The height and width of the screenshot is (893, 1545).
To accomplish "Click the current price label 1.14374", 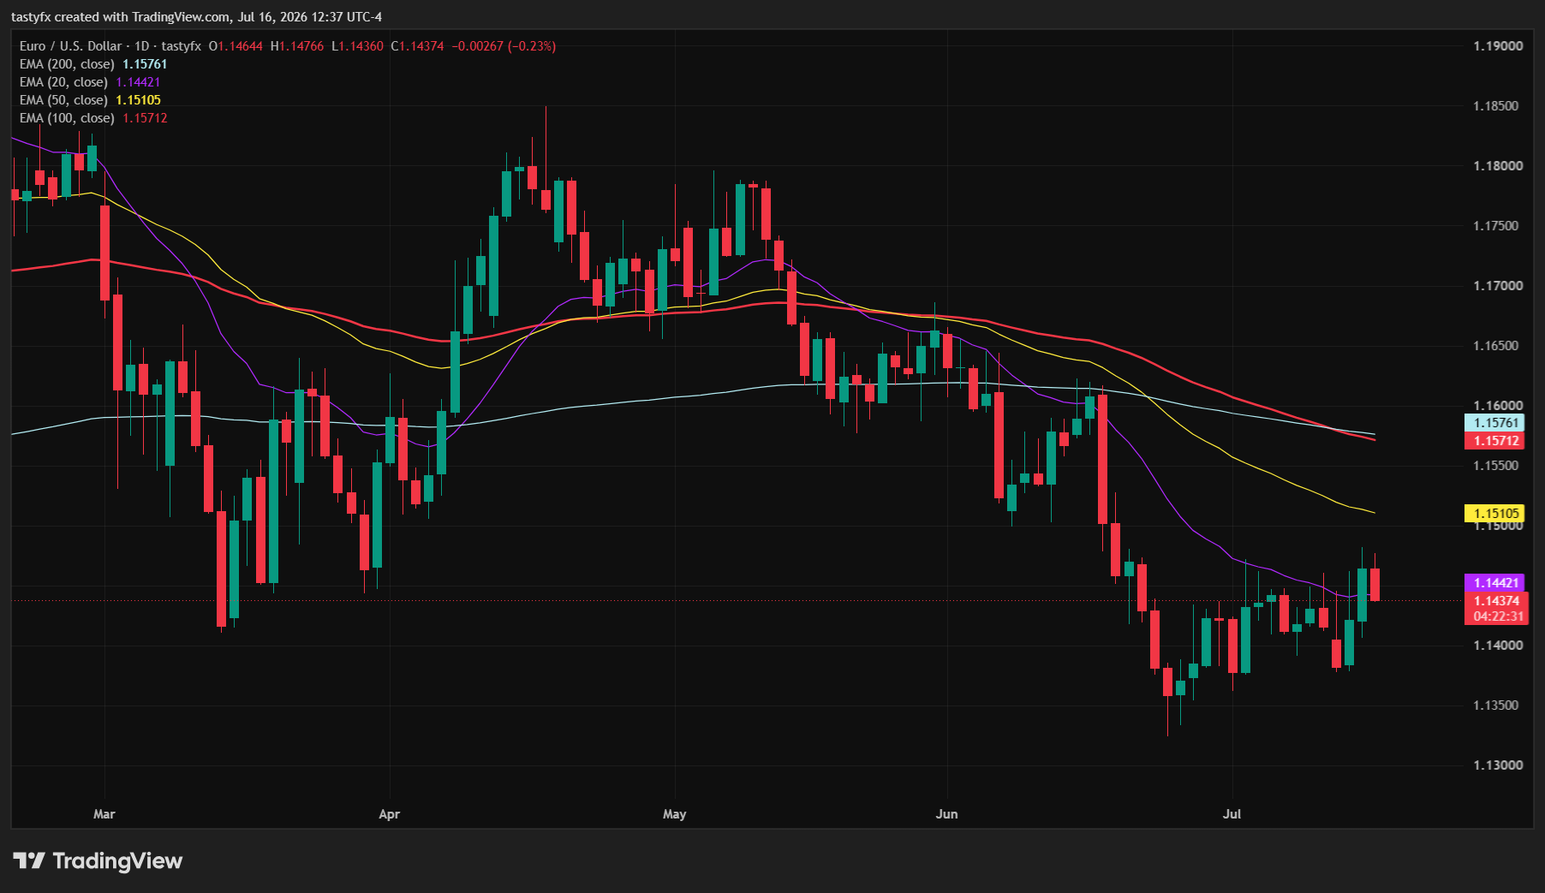I will click(x=1496, y=600).
